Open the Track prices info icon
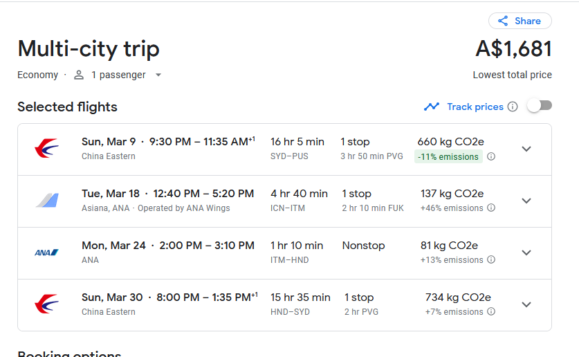This screenshot has width=579, height=357. pos(513,107)
